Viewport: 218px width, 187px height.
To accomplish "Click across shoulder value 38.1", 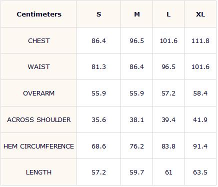I will click(x=137, y=119).
